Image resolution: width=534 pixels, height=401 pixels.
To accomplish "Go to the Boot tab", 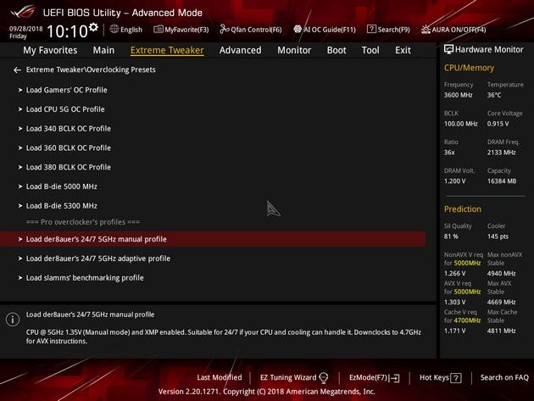I will coord(337,50).
